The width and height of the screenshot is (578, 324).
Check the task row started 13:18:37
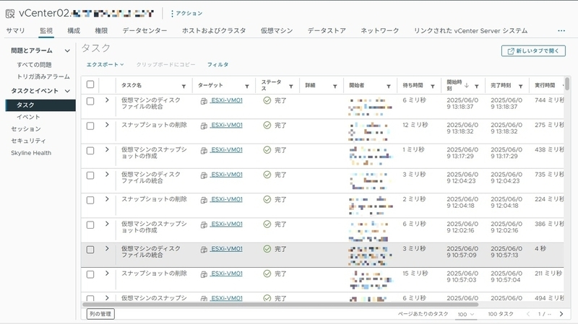pos(90,101)
